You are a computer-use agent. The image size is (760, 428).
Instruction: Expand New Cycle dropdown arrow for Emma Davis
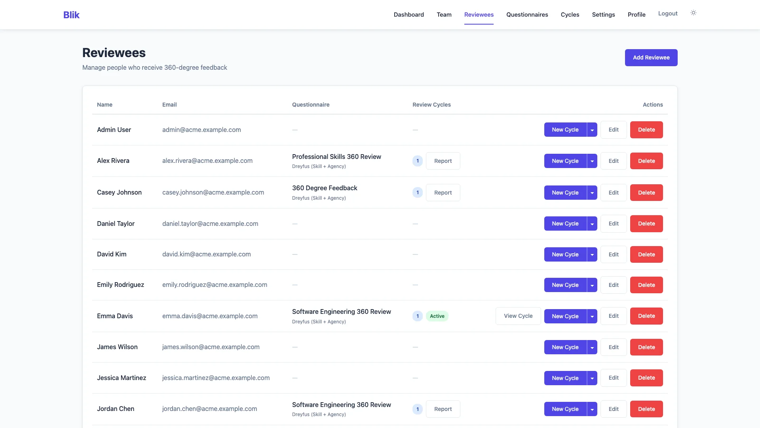(x=592, y=316)
